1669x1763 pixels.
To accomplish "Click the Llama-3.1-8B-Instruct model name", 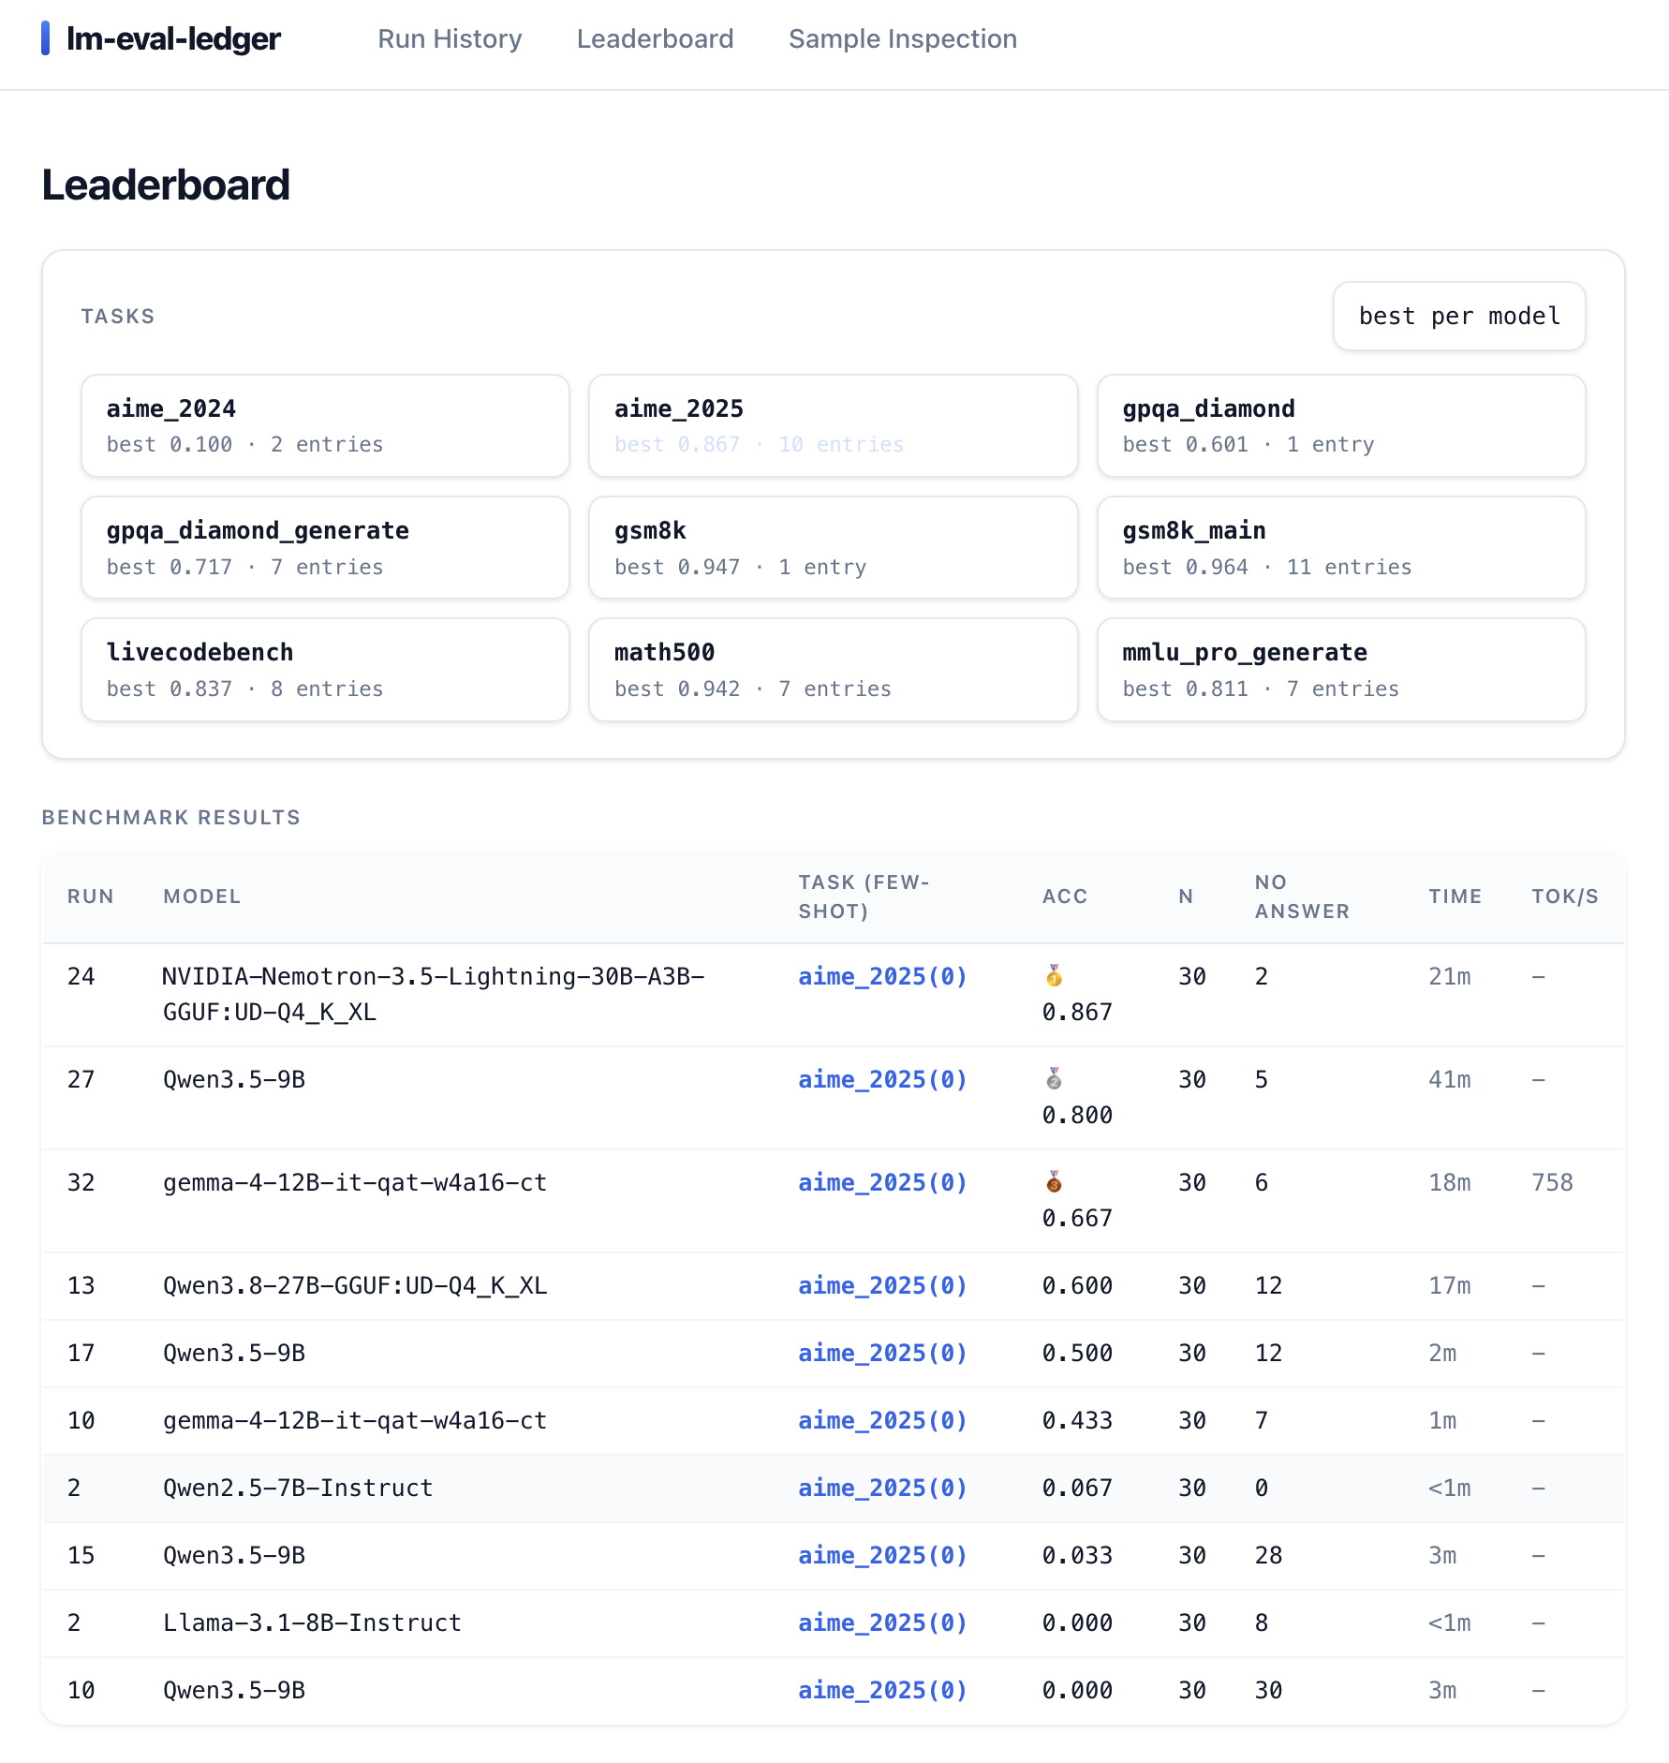I will click(x=312, y=1623).
